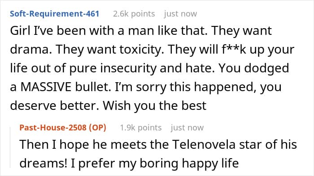Click the word MASSIVE in the comment
The width and height of the screenshot is (314, 176).
pos(46,87)
